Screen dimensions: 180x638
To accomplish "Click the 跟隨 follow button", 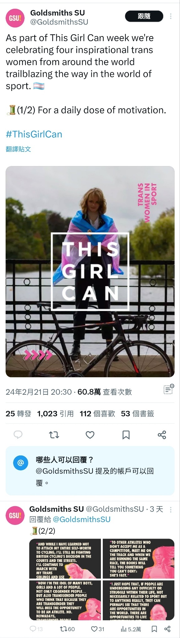I will pyautogui.click(x=144, y=16).
